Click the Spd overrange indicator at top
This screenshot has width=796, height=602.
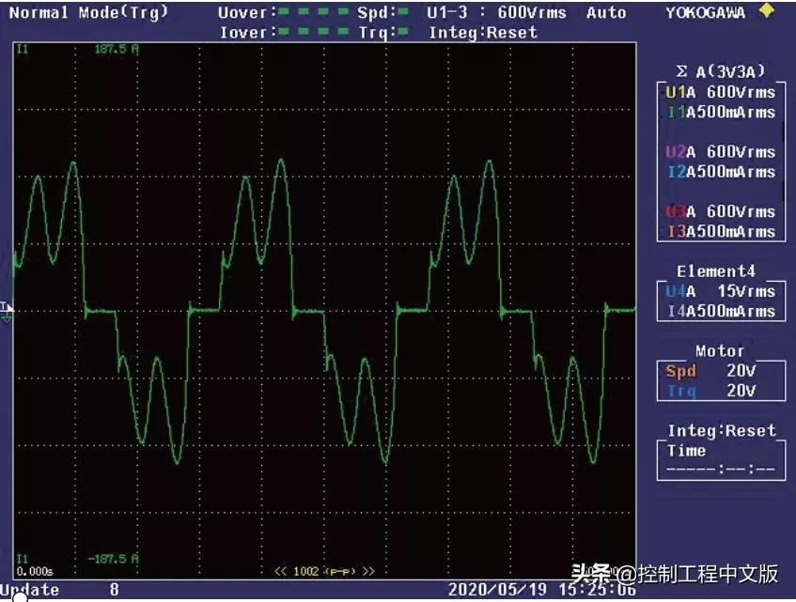click(402, 12)
